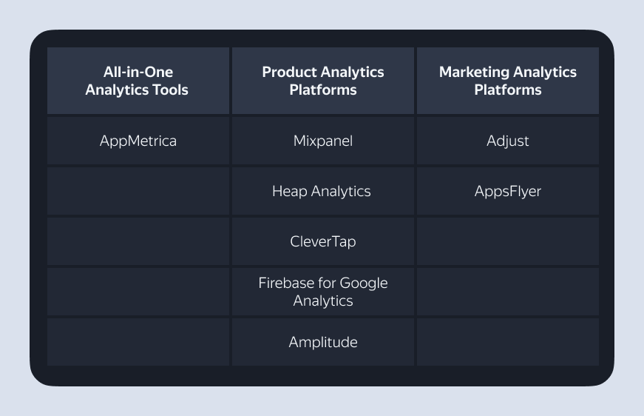Select the empty cell left of CleverTap
Viewport: 644px width, 416px height.
[138, 241]
